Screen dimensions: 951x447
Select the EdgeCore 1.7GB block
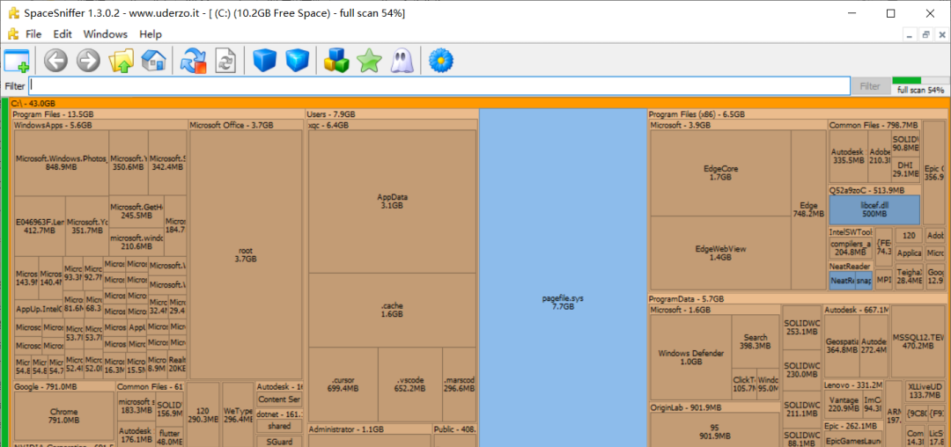[x=720, y=172]
